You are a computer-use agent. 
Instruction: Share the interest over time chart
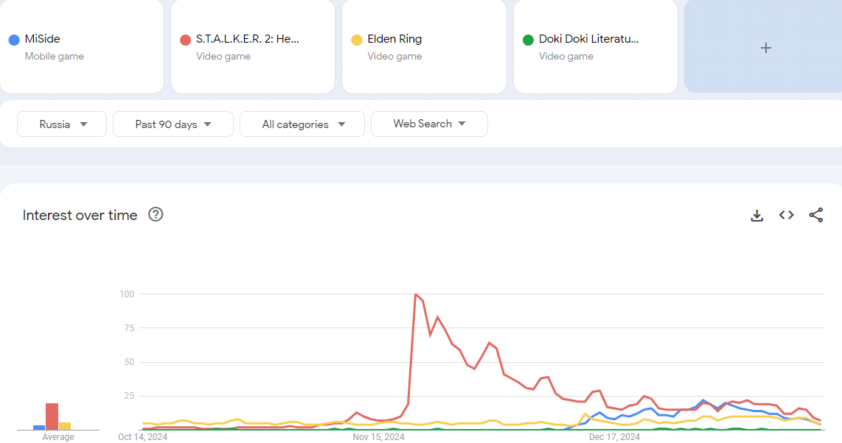pos(815,215)
